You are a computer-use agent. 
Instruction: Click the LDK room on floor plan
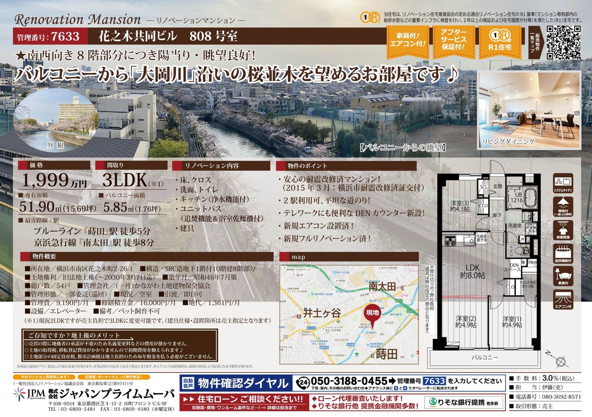pyautogui.click(x=472, y=271)
